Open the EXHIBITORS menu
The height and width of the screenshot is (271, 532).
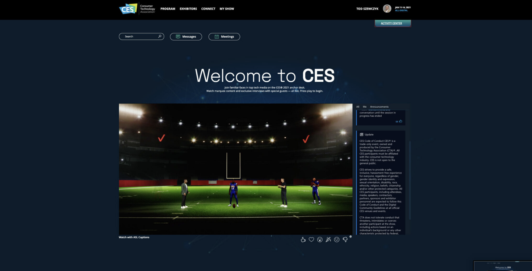(188, 9)
